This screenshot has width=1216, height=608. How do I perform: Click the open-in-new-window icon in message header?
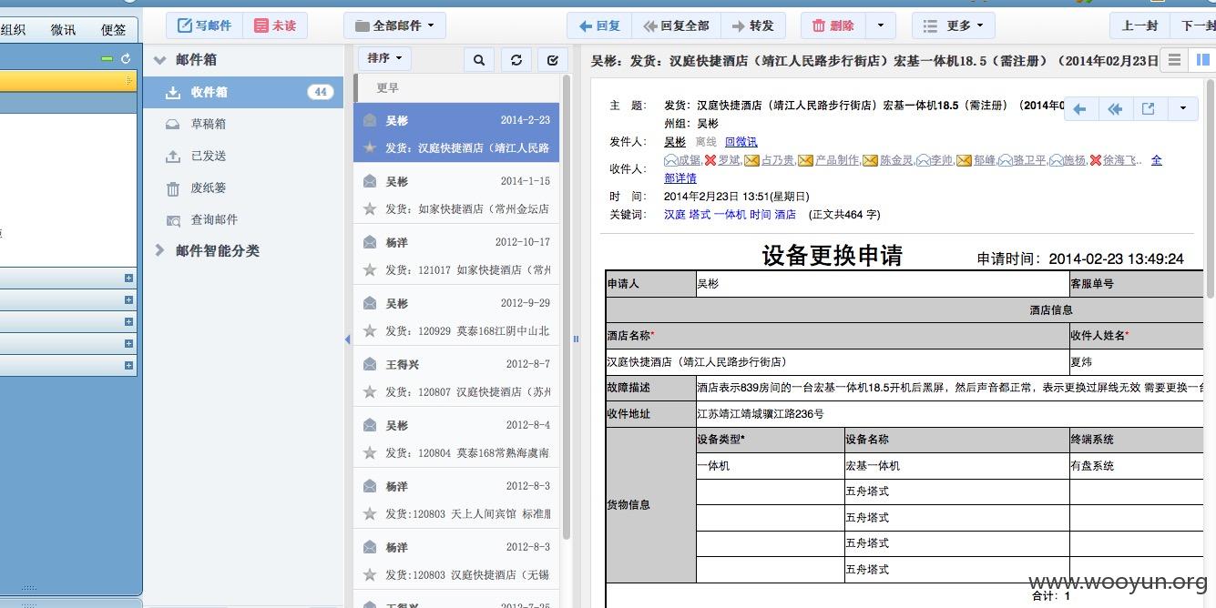click(x=1149, y=109)
